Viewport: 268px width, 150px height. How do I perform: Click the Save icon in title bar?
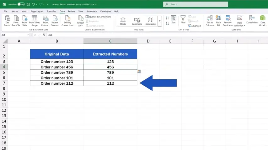point(28,4)
